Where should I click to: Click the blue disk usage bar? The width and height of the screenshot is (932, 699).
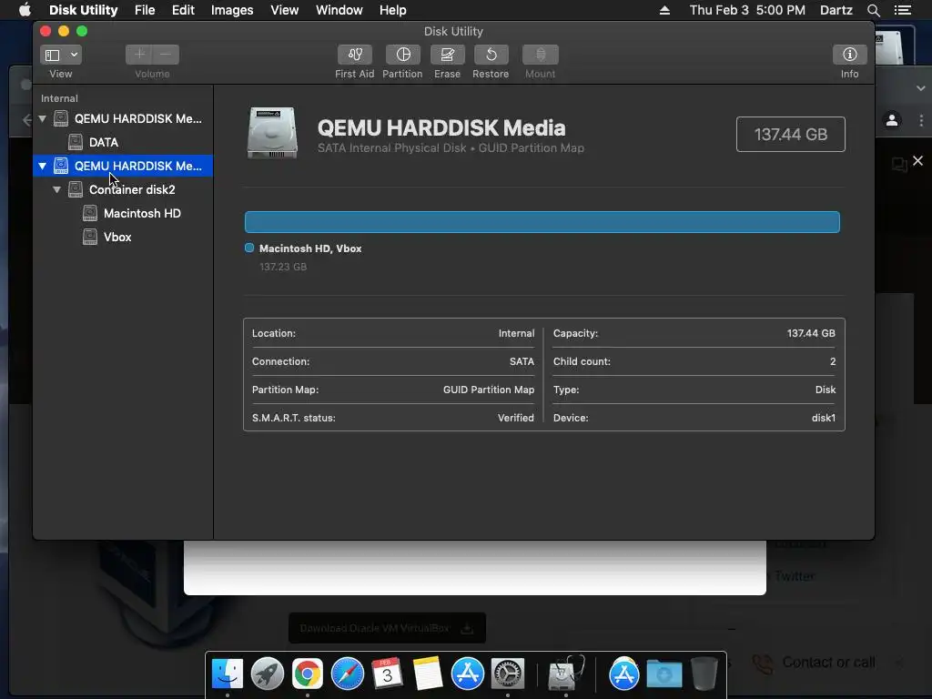pyautogui.click(x=542, y=222)
